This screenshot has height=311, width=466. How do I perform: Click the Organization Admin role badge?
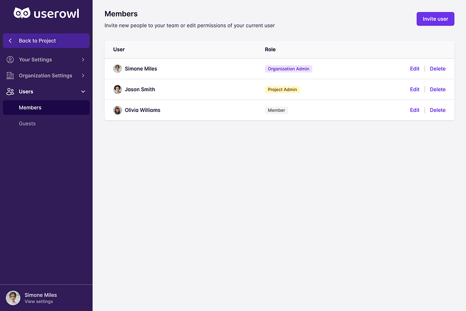[288, 69]
